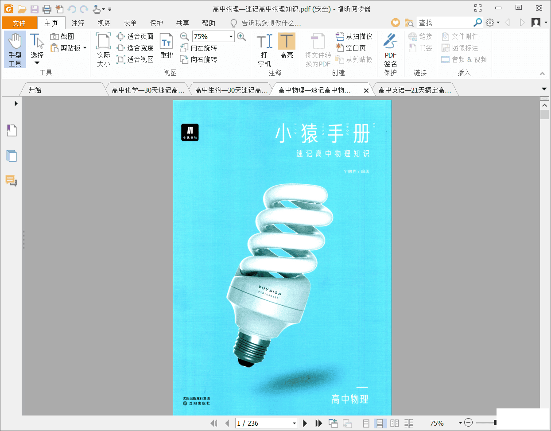Print the document using the printer icon
Viewport: 551px width, 431px height.
[x=47, y=9]
